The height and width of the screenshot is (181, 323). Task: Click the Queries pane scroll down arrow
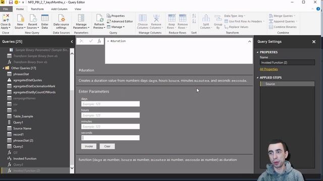[x=72, y=168]
